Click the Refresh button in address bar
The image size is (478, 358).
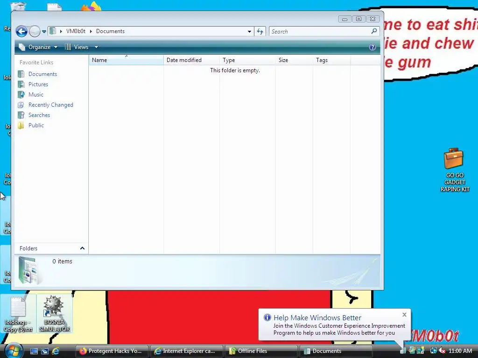coord(260,31)
